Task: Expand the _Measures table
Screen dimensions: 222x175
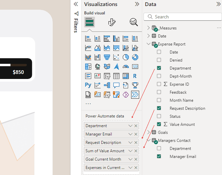Action: point(148,28)
